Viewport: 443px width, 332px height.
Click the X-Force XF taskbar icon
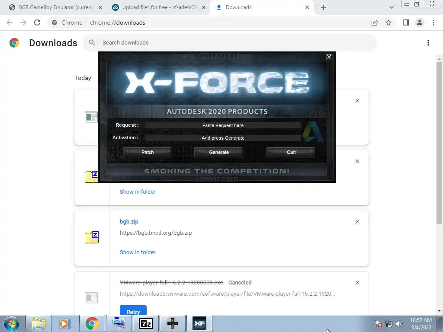(199, 323)
